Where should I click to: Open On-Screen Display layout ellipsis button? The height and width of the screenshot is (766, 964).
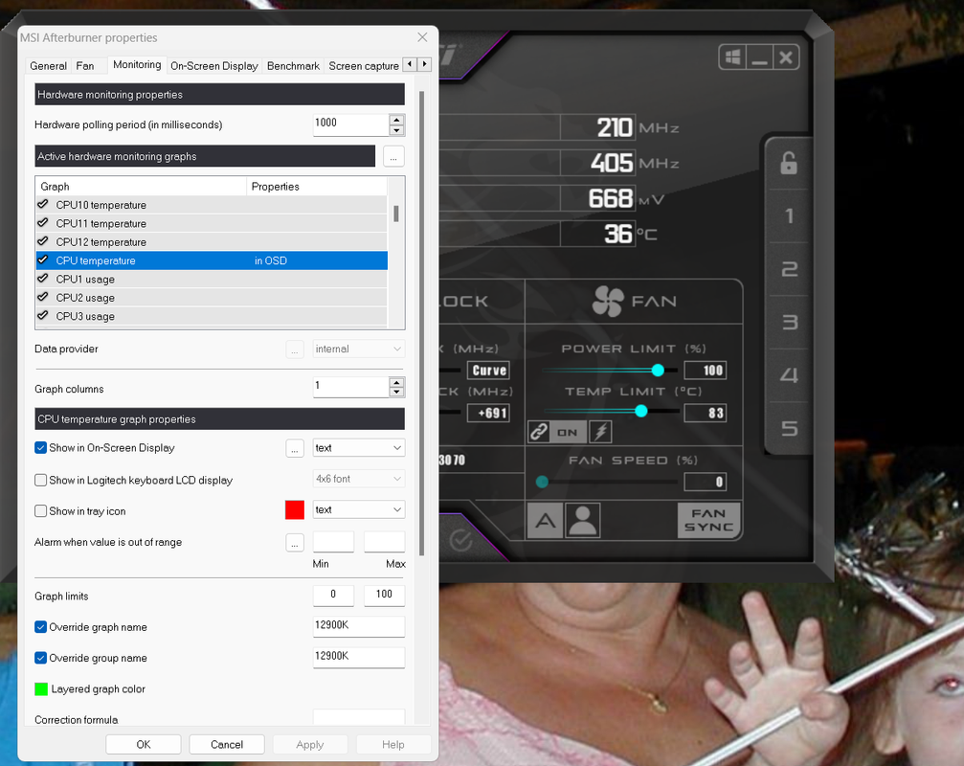tap(295, 448)
